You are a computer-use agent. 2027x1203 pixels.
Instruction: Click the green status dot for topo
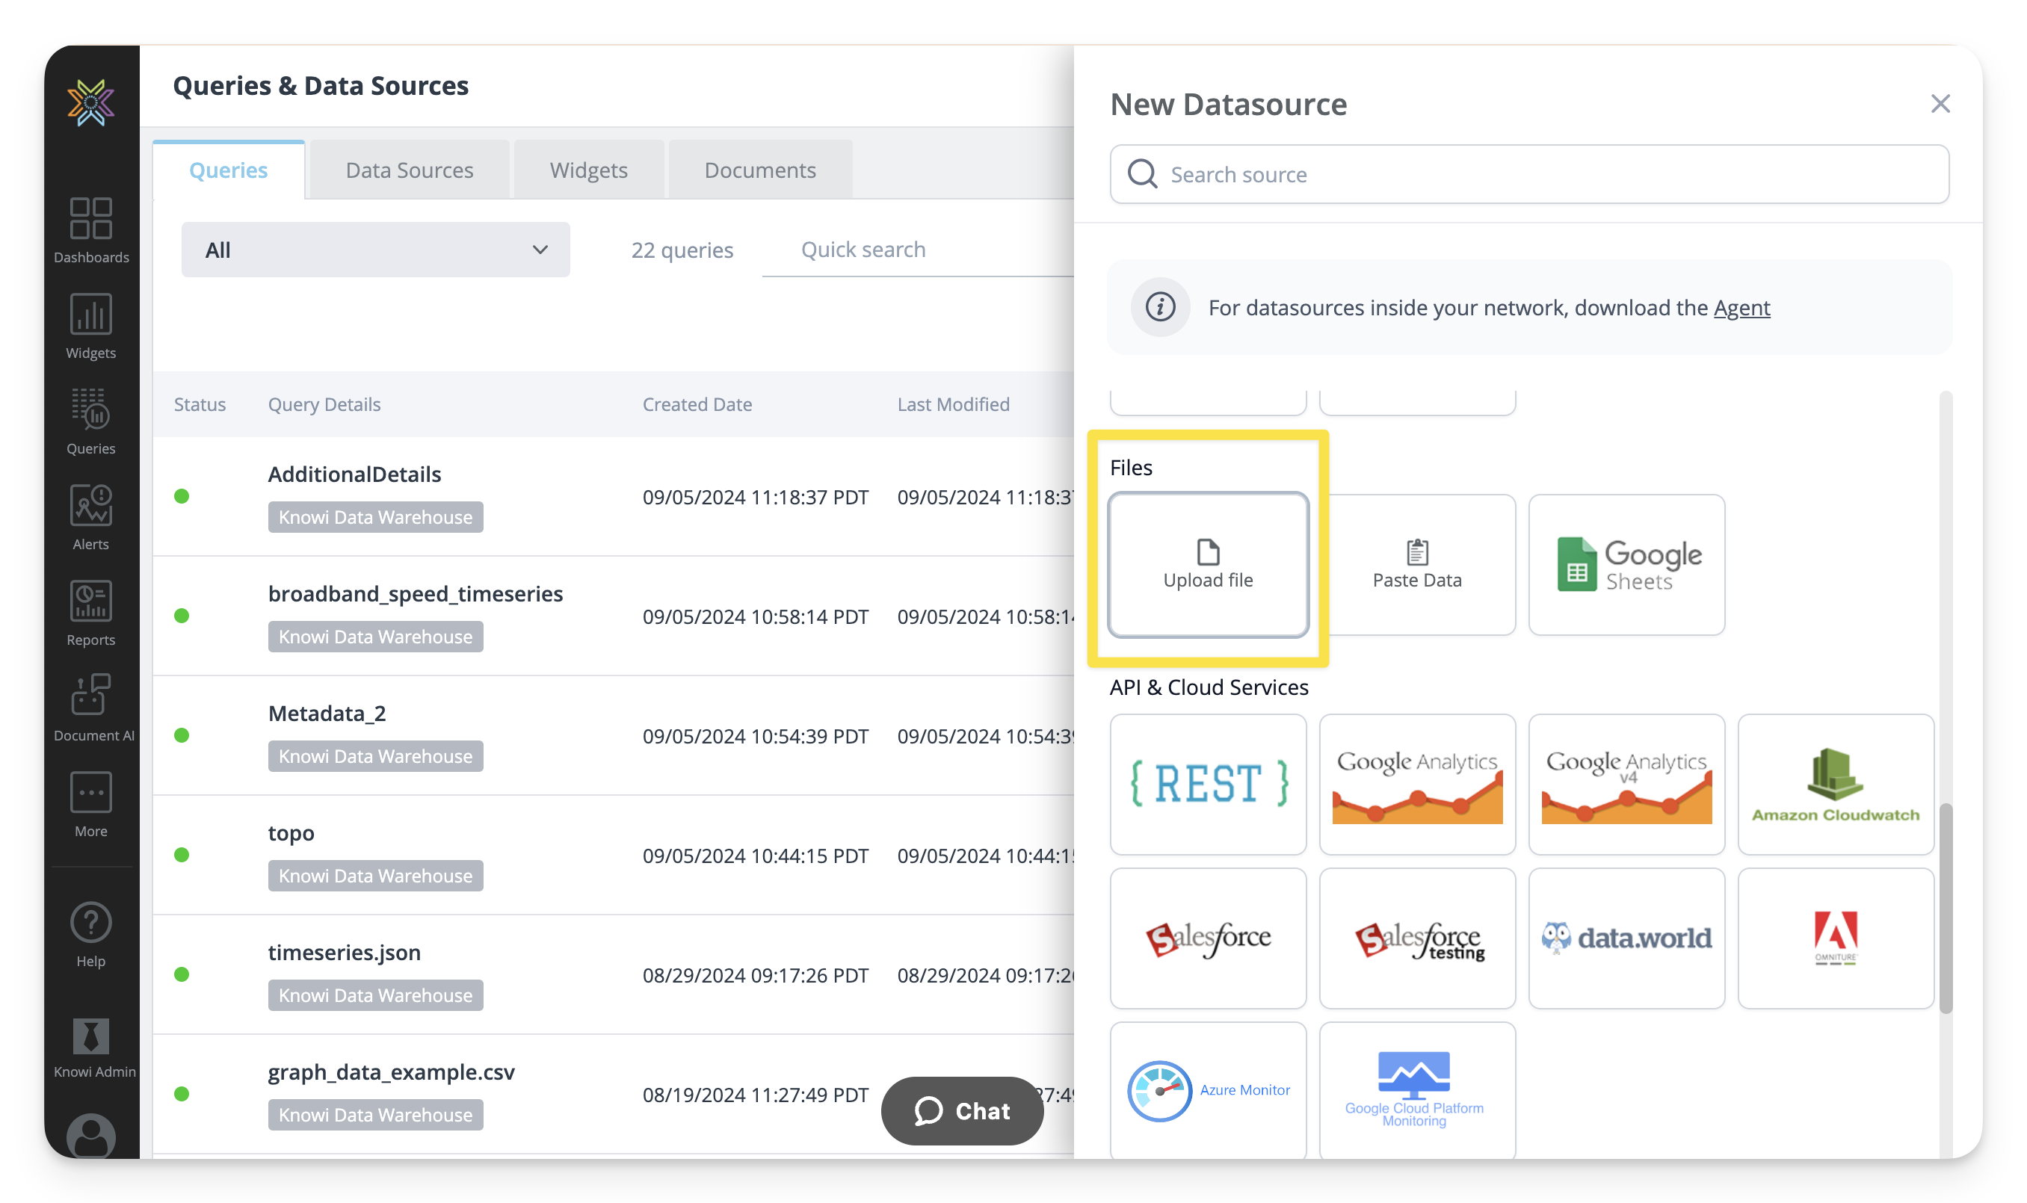tap(182, 854)
